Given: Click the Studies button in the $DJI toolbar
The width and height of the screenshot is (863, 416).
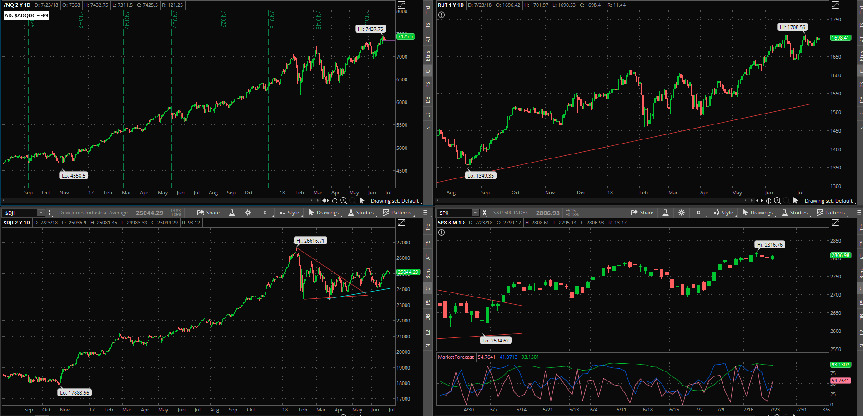Looking at the screenshot, I should pos(361,213).
